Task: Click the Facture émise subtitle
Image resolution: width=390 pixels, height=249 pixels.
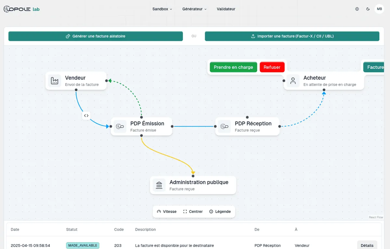Action: (143, 131)
